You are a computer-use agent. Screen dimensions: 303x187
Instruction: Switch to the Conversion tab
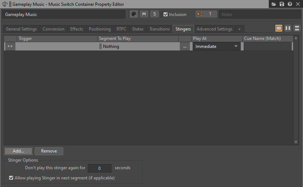click(x=54, y=29)
